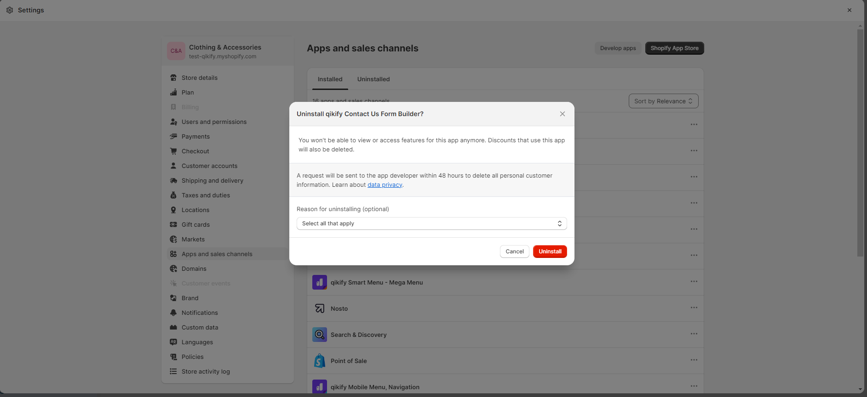The image size is (867, 397).
Task: Click the Payments card icon
Action: click(173, 136)
